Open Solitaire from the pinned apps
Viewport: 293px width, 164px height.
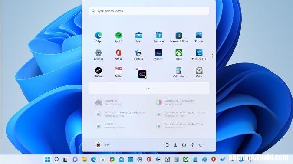click(138, 55)
